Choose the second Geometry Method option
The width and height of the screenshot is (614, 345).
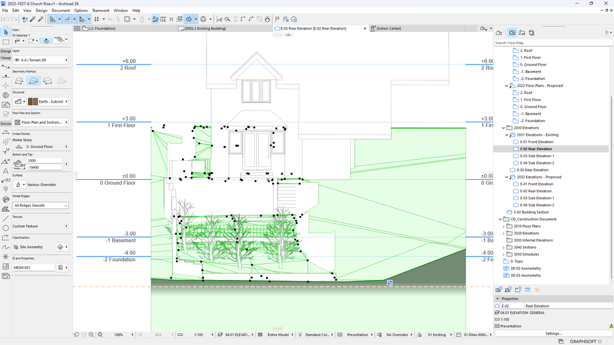click(34, 81)
